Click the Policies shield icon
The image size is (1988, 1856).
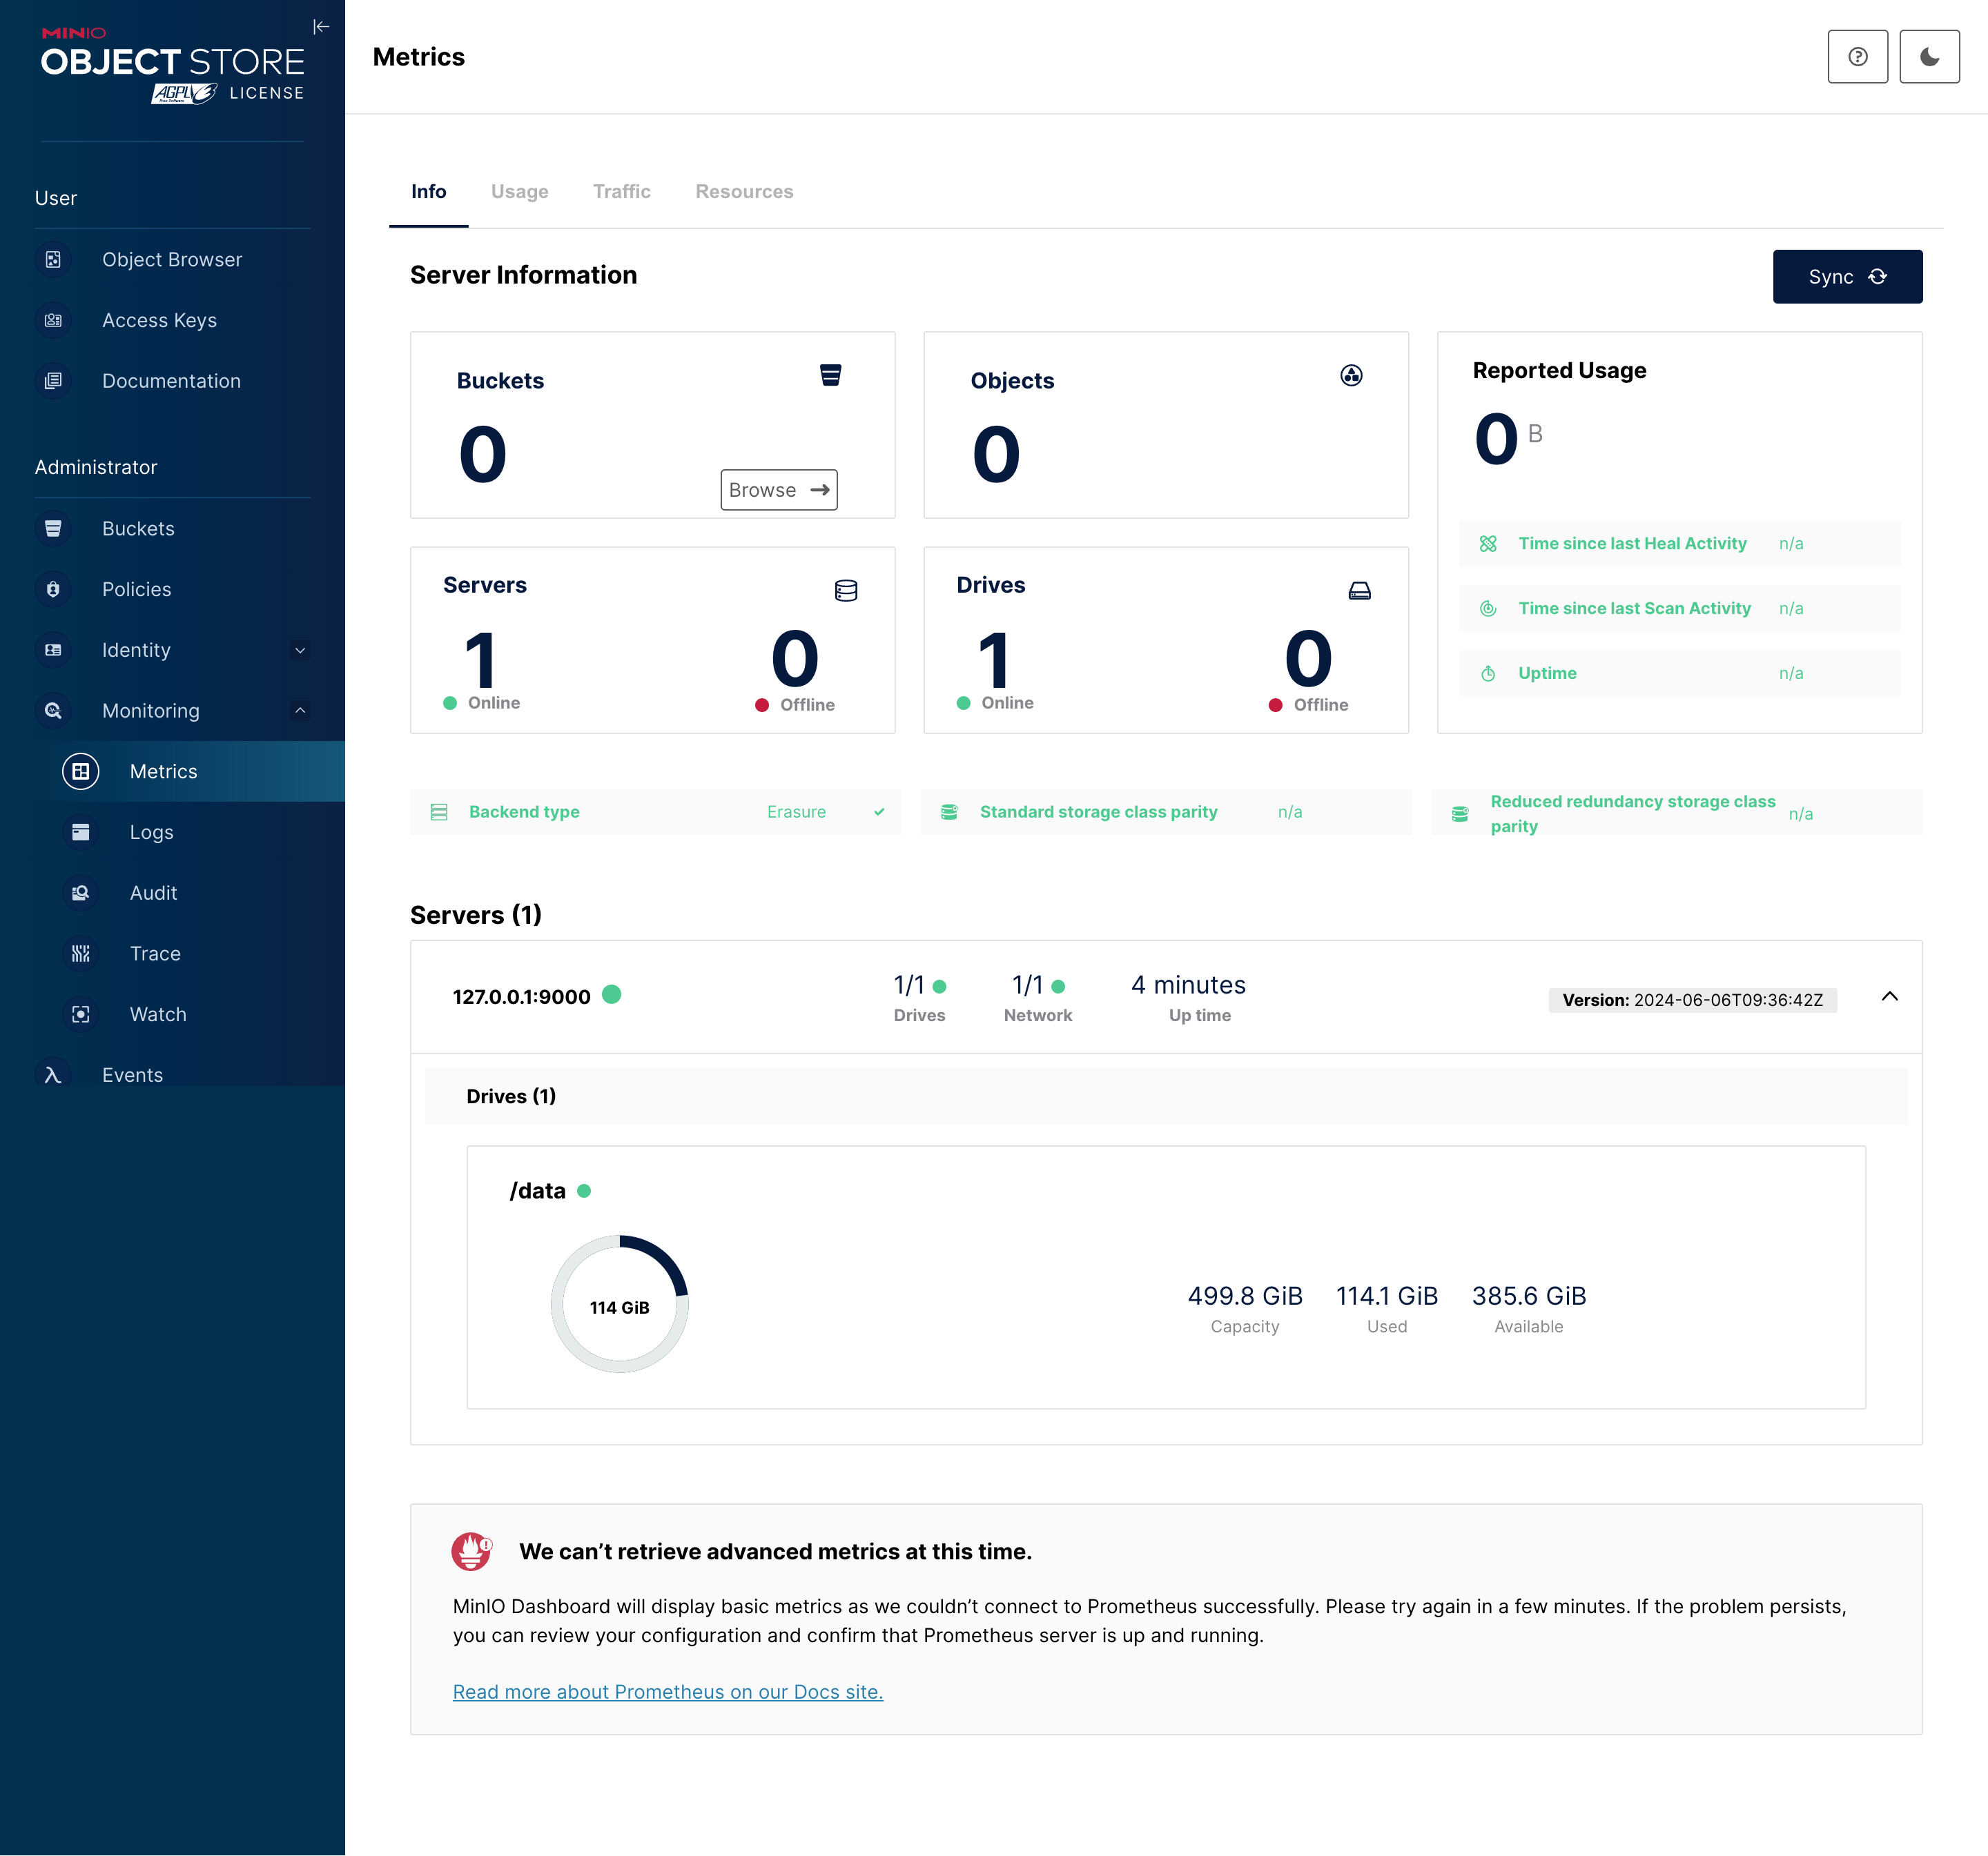[x=53, y=590]
